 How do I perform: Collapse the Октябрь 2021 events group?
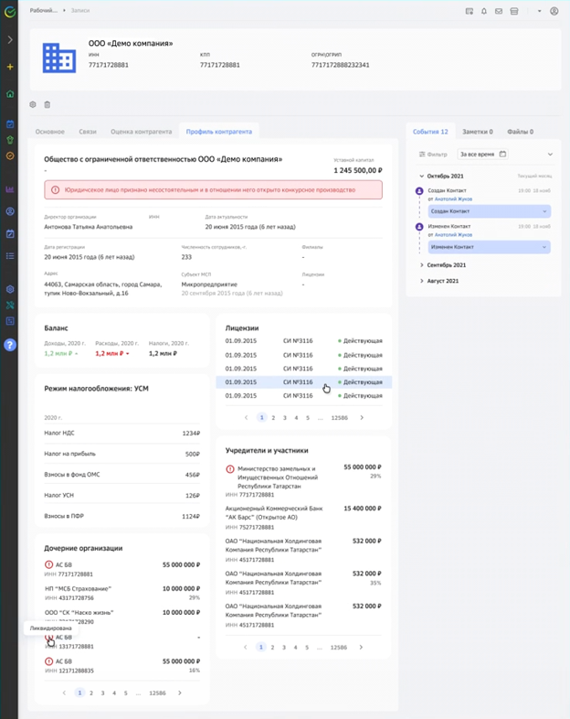coord(422,176)
